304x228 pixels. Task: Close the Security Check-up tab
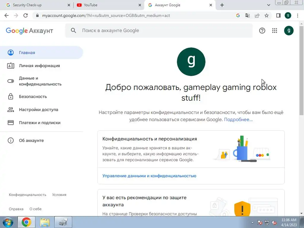[69, 5]
